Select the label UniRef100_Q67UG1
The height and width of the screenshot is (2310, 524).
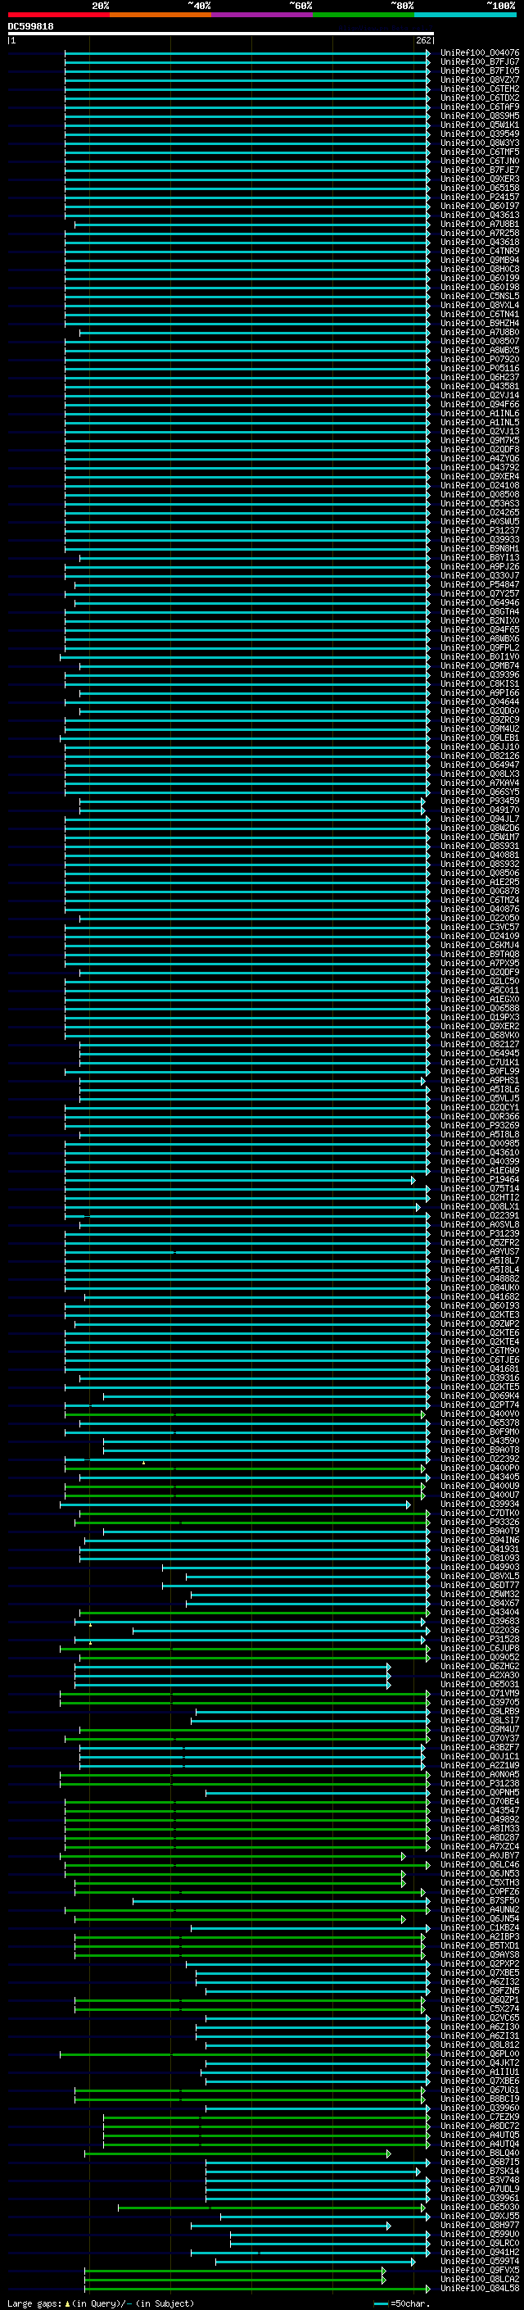pos(480,2090)
